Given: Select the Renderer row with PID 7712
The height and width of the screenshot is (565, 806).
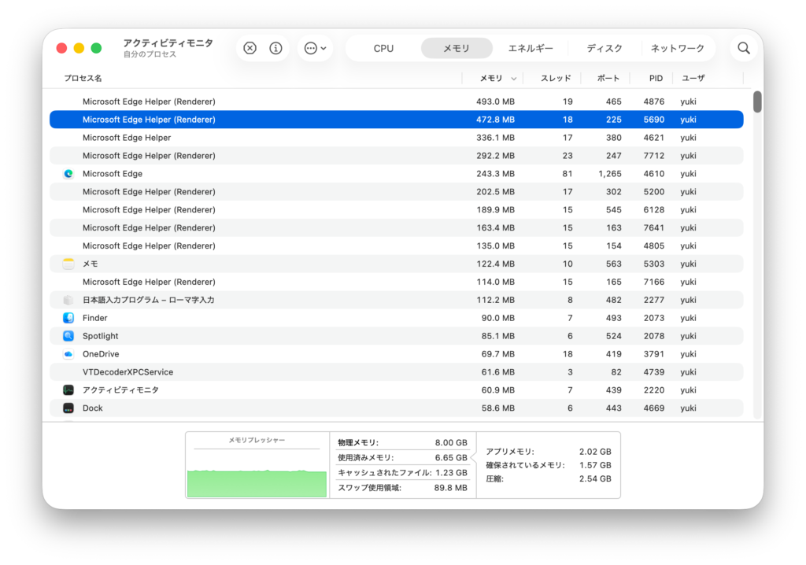Looking at the screenshot, I should pyautogui.click(x=397, y=155).
